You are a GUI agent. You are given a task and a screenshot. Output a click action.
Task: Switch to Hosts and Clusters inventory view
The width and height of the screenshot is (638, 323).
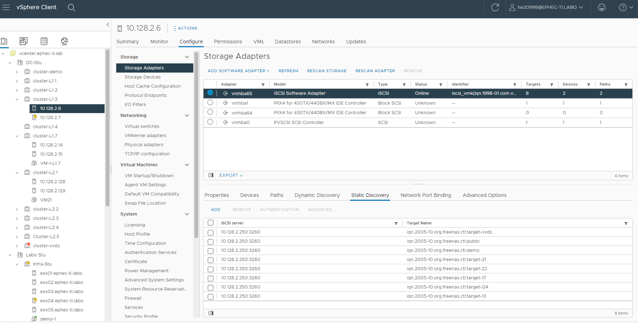pyautogui.click(x=4, y=41)
